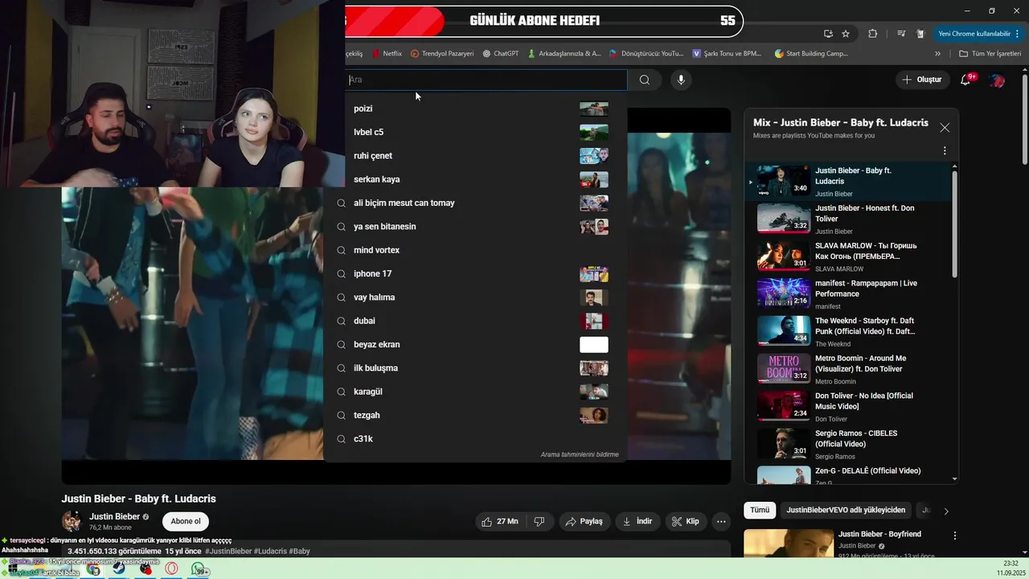Viewport: 1029px width, 579px height.
Task: Choose 'iphone 17' suggestion
Action: pyautogui.click(x=475, y=273)
